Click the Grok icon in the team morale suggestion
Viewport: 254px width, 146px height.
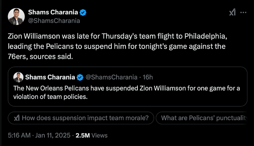(17, 118)
